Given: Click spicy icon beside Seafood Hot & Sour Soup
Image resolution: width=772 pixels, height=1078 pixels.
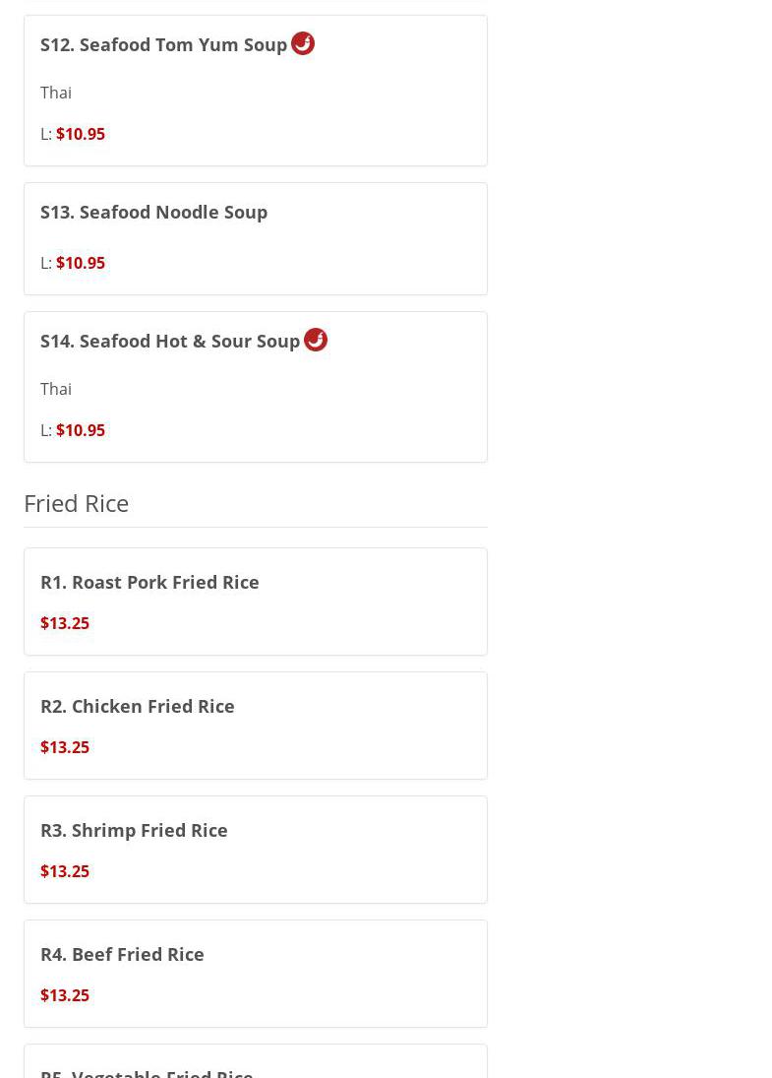Looking at the screenshot, I should pos(316,340).
